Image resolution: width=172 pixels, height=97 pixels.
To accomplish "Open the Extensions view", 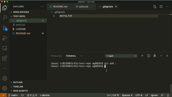I will [5, 58].
